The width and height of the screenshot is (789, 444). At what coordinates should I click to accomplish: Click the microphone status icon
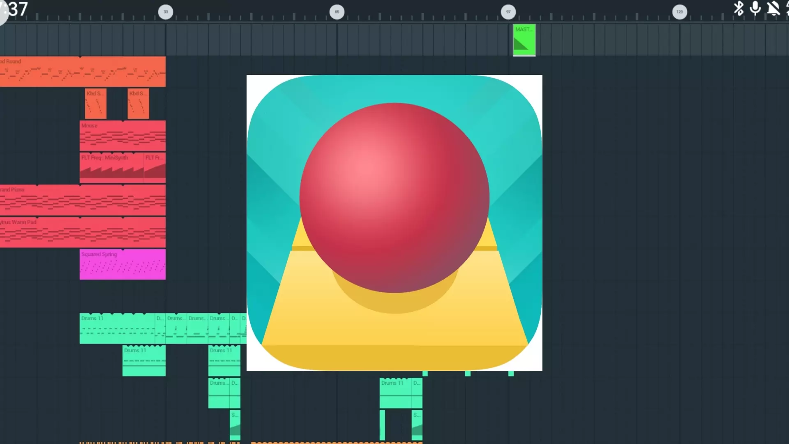(755, 8)
